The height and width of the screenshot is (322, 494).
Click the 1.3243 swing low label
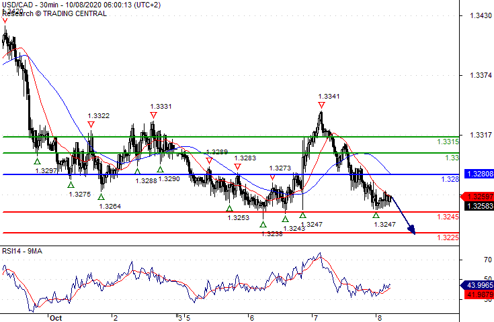(294, 229)
